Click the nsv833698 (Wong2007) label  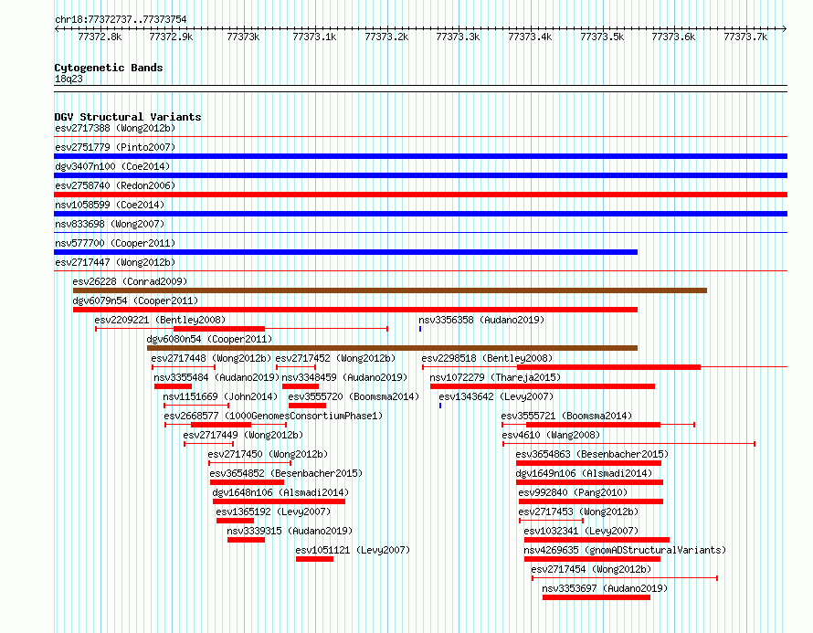click(110, 224)
